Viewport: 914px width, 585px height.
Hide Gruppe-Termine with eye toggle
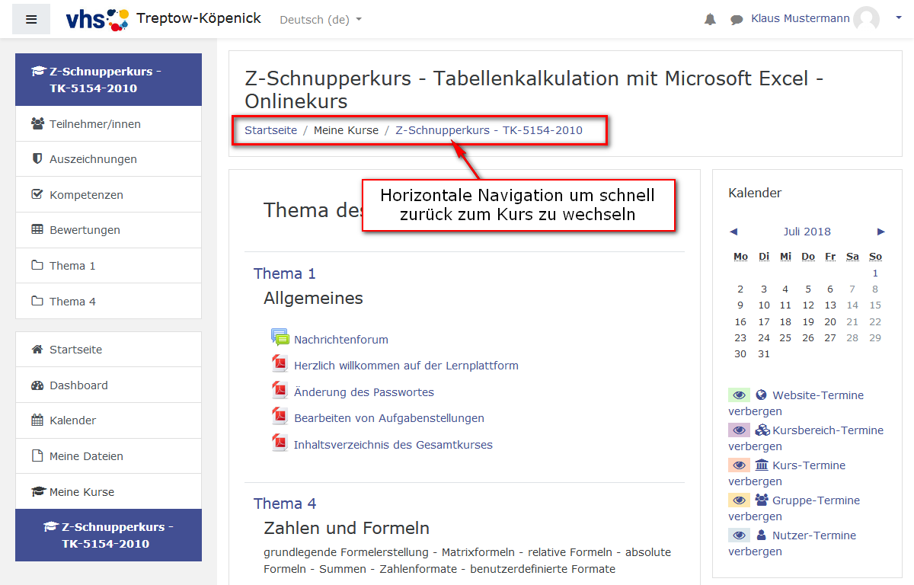pyautogui.click(x=740, y=500)
